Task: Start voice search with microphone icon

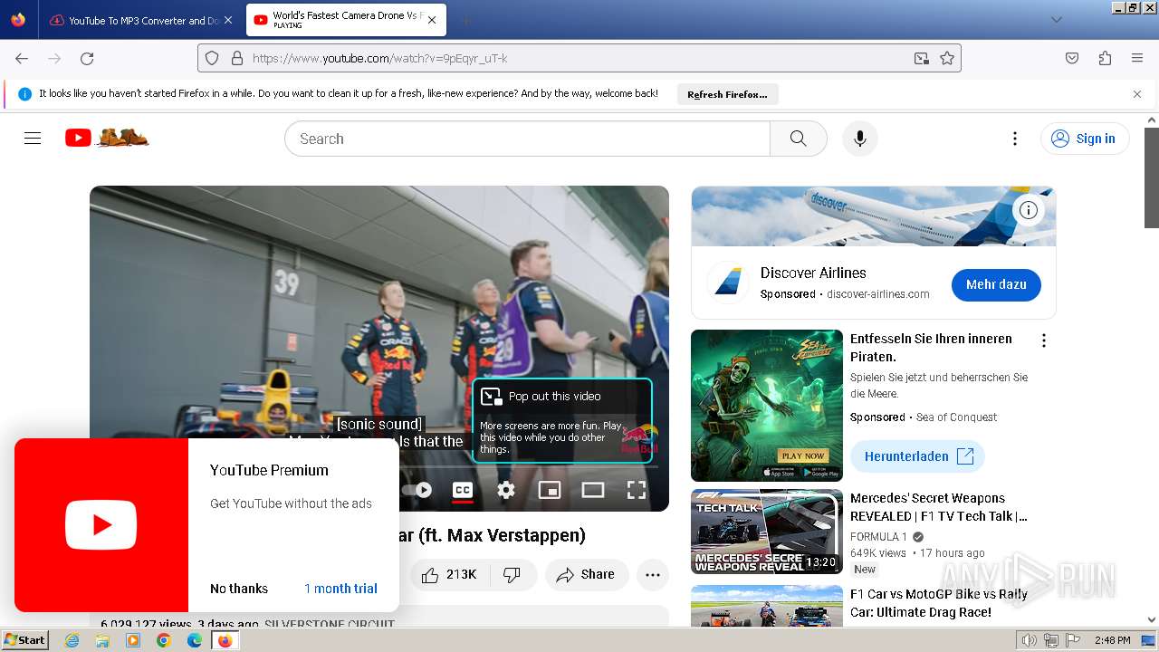Action: pos(859,139)
